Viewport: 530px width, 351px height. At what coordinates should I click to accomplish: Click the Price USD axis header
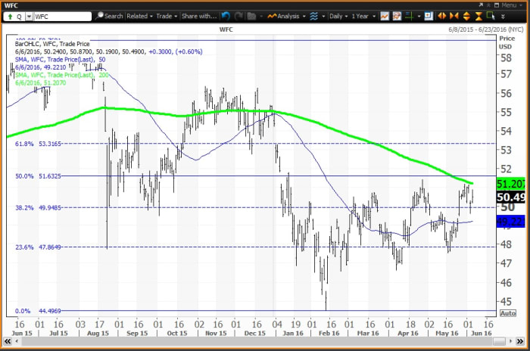click(x=507, y=42)
